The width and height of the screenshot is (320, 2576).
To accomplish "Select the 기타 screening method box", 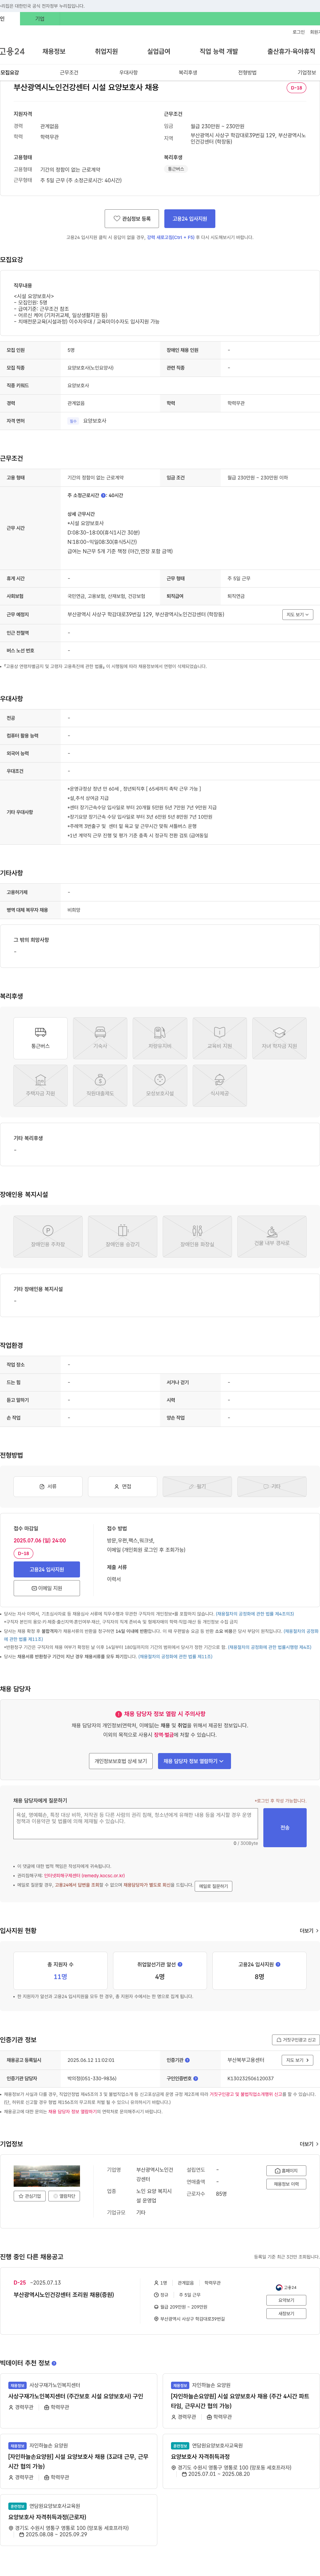I will 272,1486.
